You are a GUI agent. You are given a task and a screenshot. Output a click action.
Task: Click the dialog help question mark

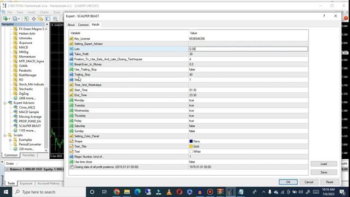point(324,16)
